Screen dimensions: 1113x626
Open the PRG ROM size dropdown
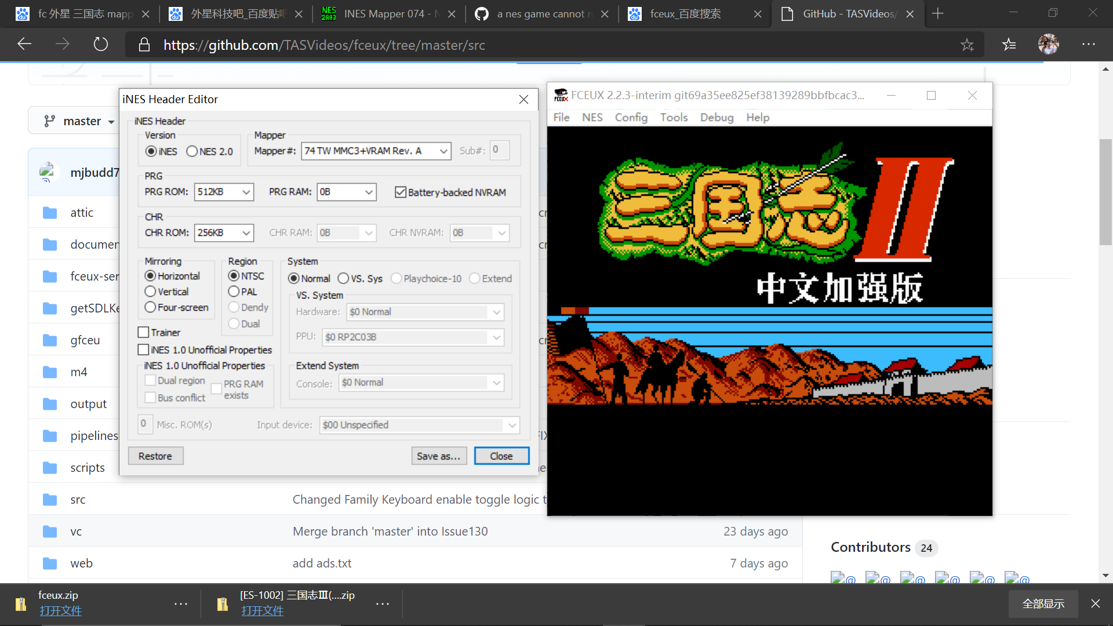point(246,192)
